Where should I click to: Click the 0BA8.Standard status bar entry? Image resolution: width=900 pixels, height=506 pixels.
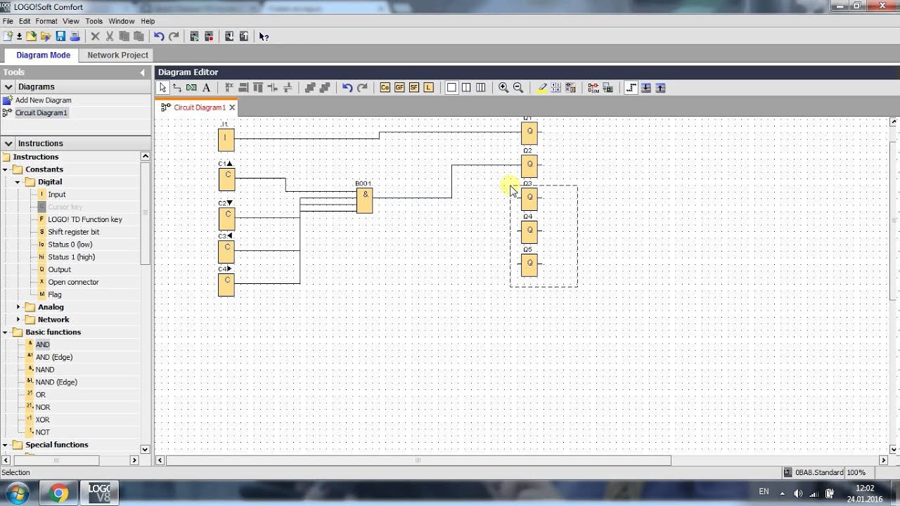813,472
